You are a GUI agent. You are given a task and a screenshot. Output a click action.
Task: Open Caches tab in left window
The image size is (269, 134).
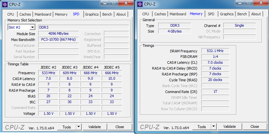(25, 14)
